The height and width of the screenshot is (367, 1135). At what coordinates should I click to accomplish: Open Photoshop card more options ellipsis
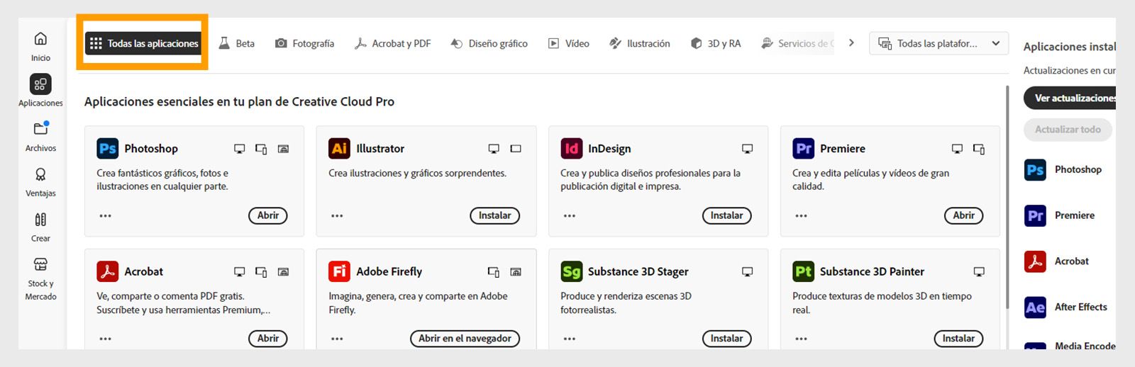[x=105, y=215]
